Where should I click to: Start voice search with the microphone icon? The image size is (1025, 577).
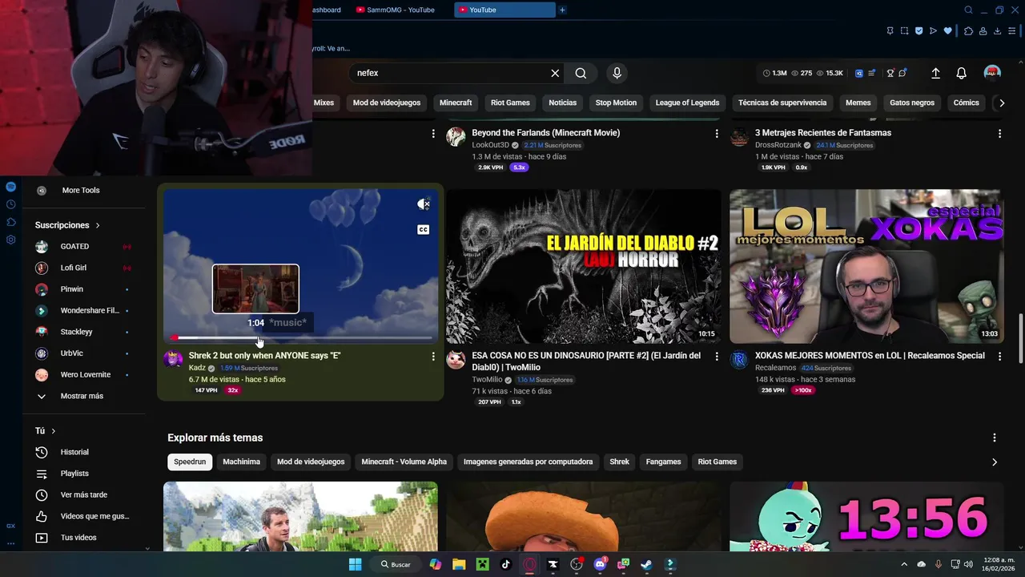[x=617, y=73]
